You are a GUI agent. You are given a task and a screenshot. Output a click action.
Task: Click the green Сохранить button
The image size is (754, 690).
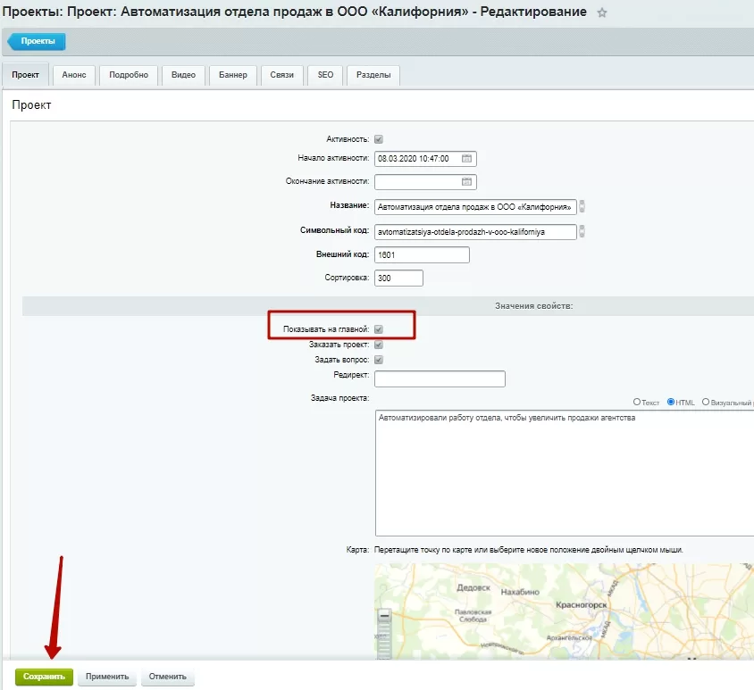click(x=44, y=677)
